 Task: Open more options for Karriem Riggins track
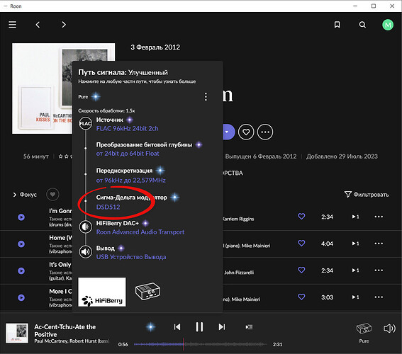pos(379,217)
